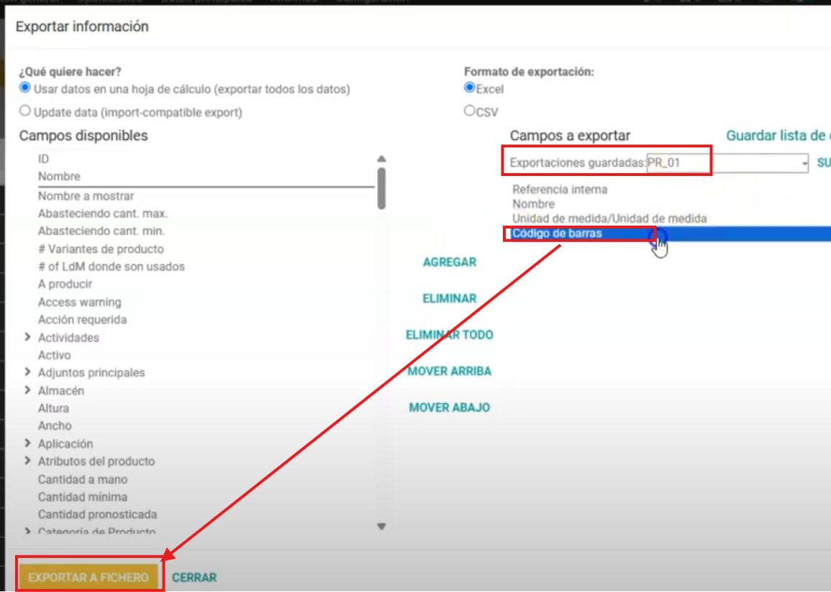The width and height of the screenshot is (831, 592).
Task: Expand Atributos del producto node
Action: pyautogui.click(x=27, y=461)
